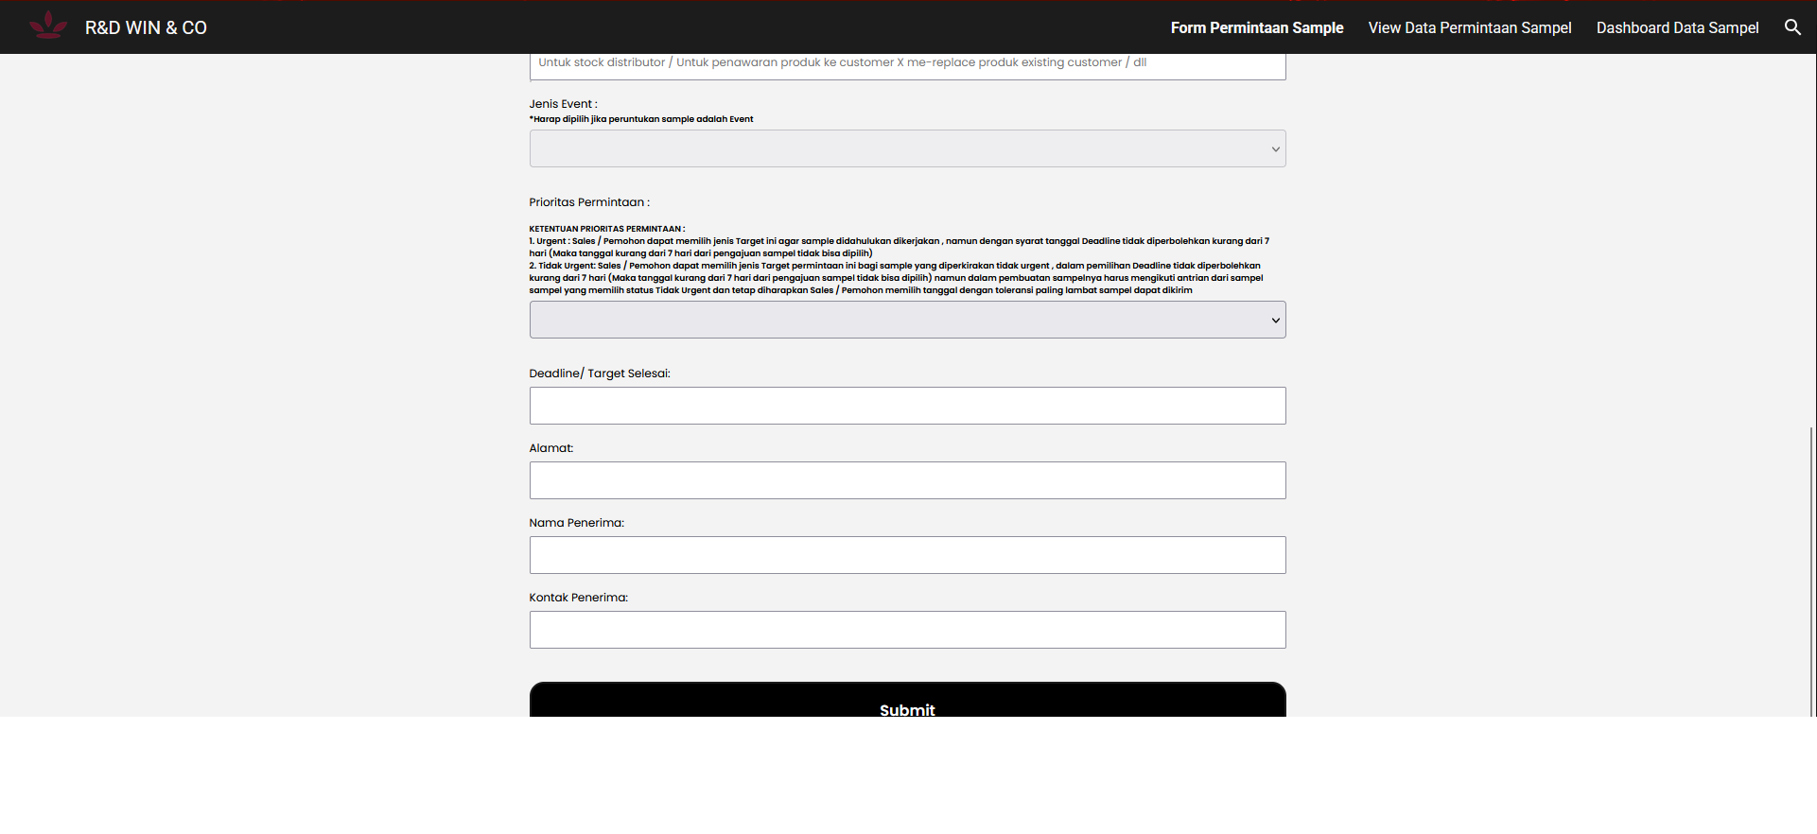Screen dimensions: 1817x834
Task: Click the R&D WIN & CO site title
Action: 146,28
